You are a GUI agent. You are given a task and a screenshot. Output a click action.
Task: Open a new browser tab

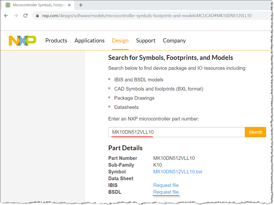pyautogui.click(x=81, y=5)
